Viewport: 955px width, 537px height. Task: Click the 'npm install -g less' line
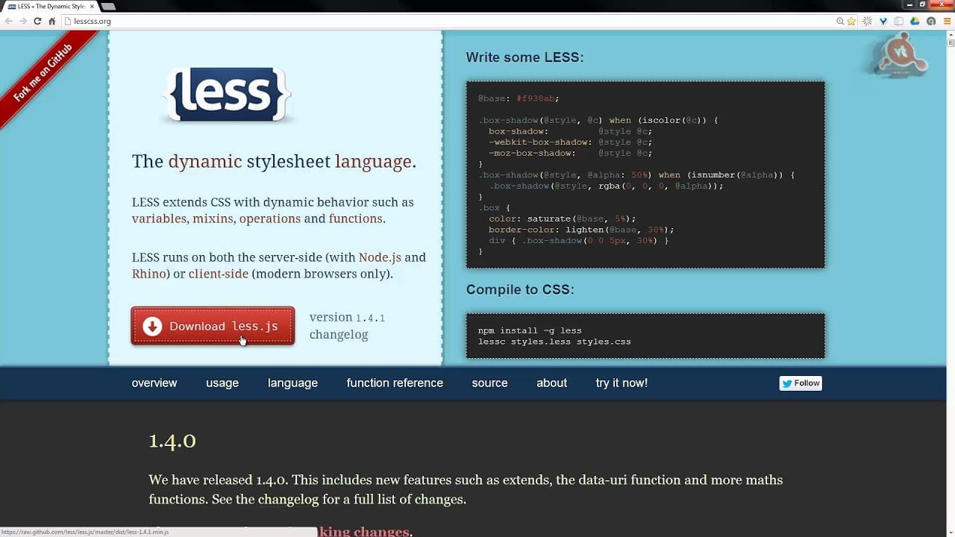530,330
